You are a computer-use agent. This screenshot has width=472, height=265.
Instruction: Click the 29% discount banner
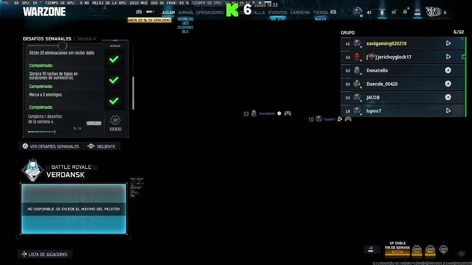pyautogui.click(x=150, y=20)
